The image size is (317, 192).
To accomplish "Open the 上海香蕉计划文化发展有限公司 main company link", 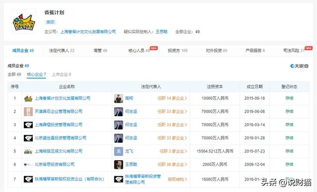I will (88, 32).
